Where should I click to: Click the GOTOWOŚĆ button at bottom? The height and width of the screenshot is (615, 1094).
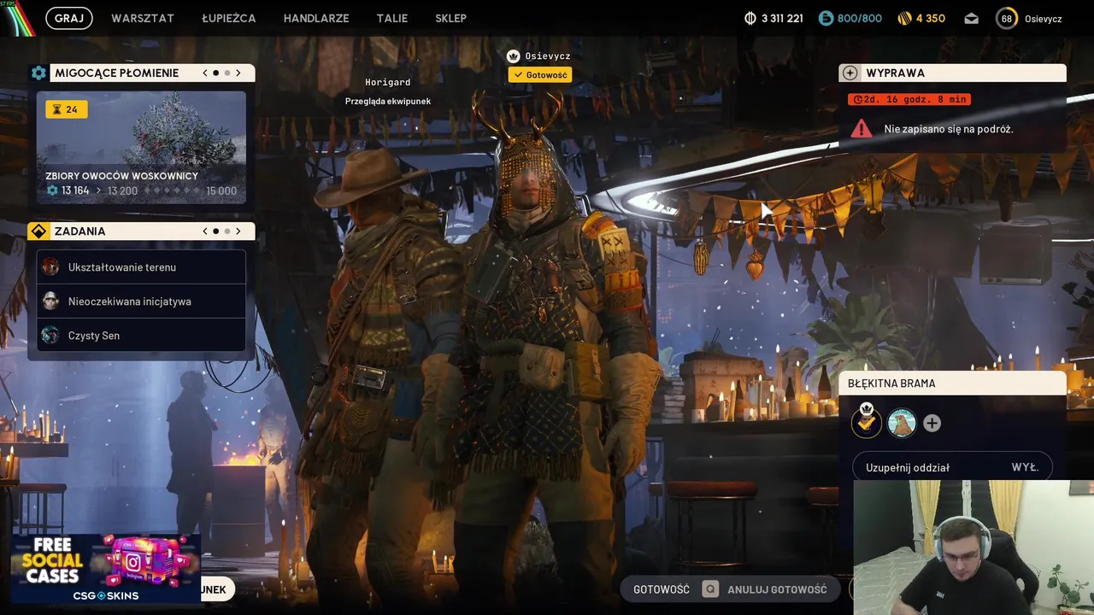(662, 589)
